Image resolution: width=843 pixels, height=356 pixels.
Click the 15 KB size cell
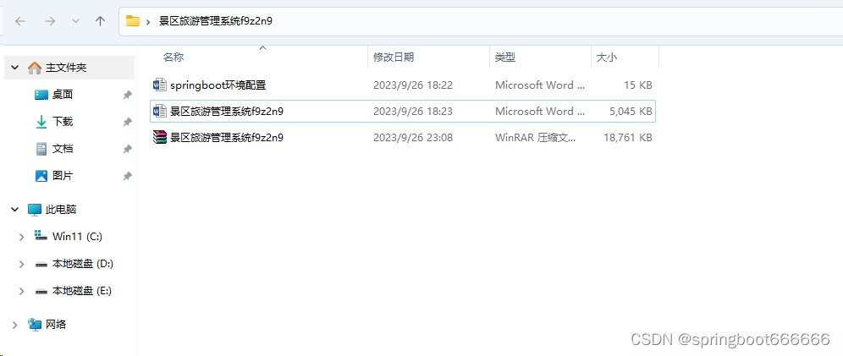(x=639, y=85)
